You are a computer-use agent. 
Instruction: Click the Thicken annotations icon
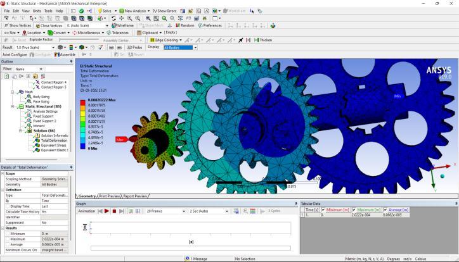point(257,40)
